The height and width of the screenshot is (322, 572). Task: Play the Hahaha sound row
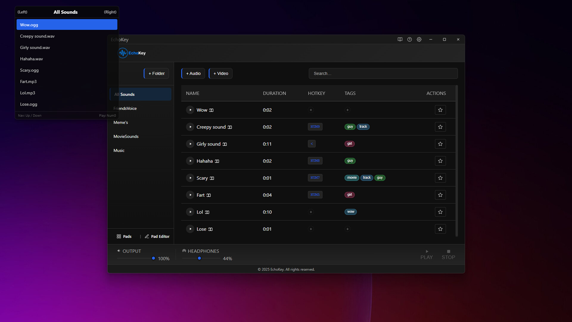[x=190, y=161]
